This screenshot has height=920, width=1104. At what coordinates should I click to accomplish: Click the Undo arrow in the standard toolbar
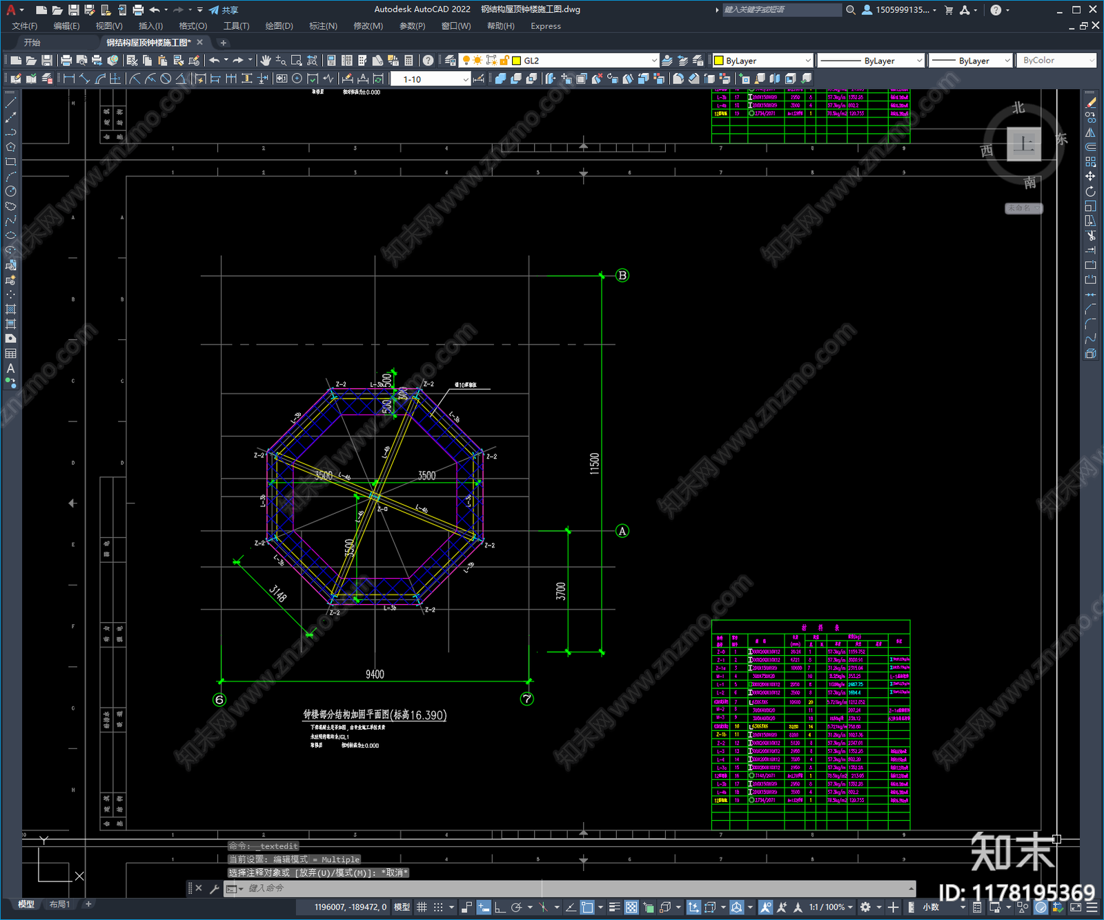point(215,61)
